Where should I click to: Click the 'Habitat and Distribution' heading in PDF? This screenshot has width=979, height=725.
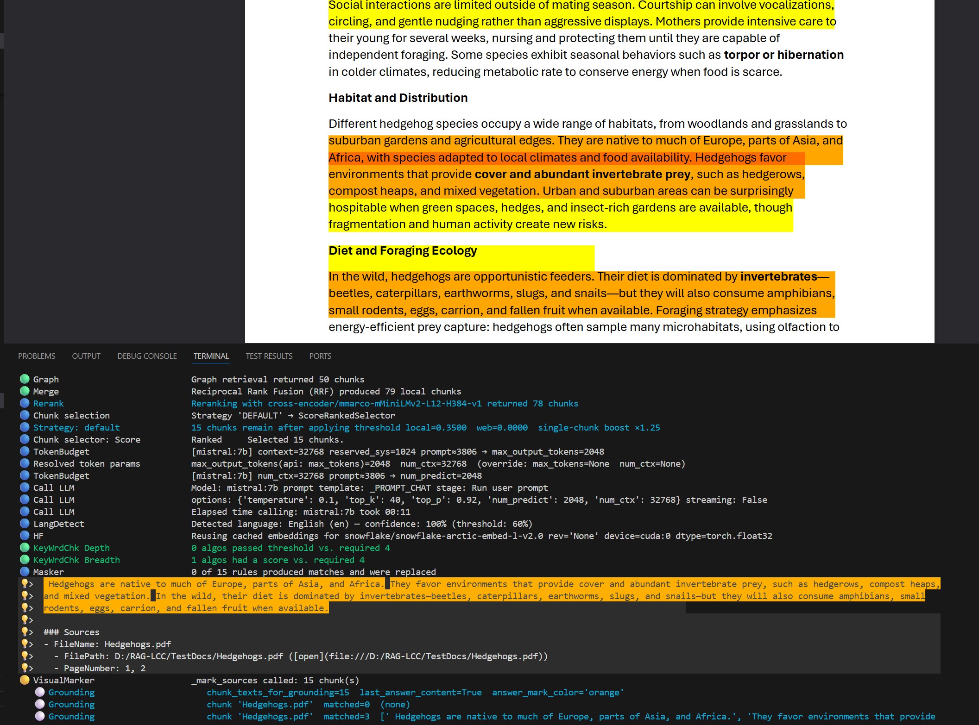coord(398,98)
